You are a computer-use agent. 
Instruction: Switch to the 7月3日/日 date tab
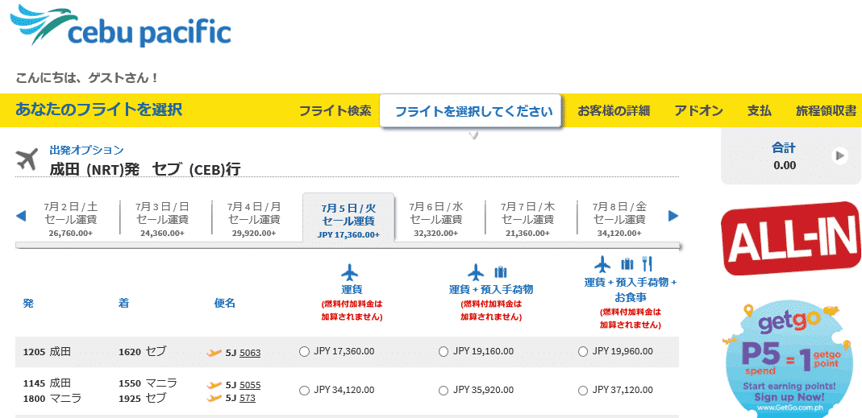162,220
